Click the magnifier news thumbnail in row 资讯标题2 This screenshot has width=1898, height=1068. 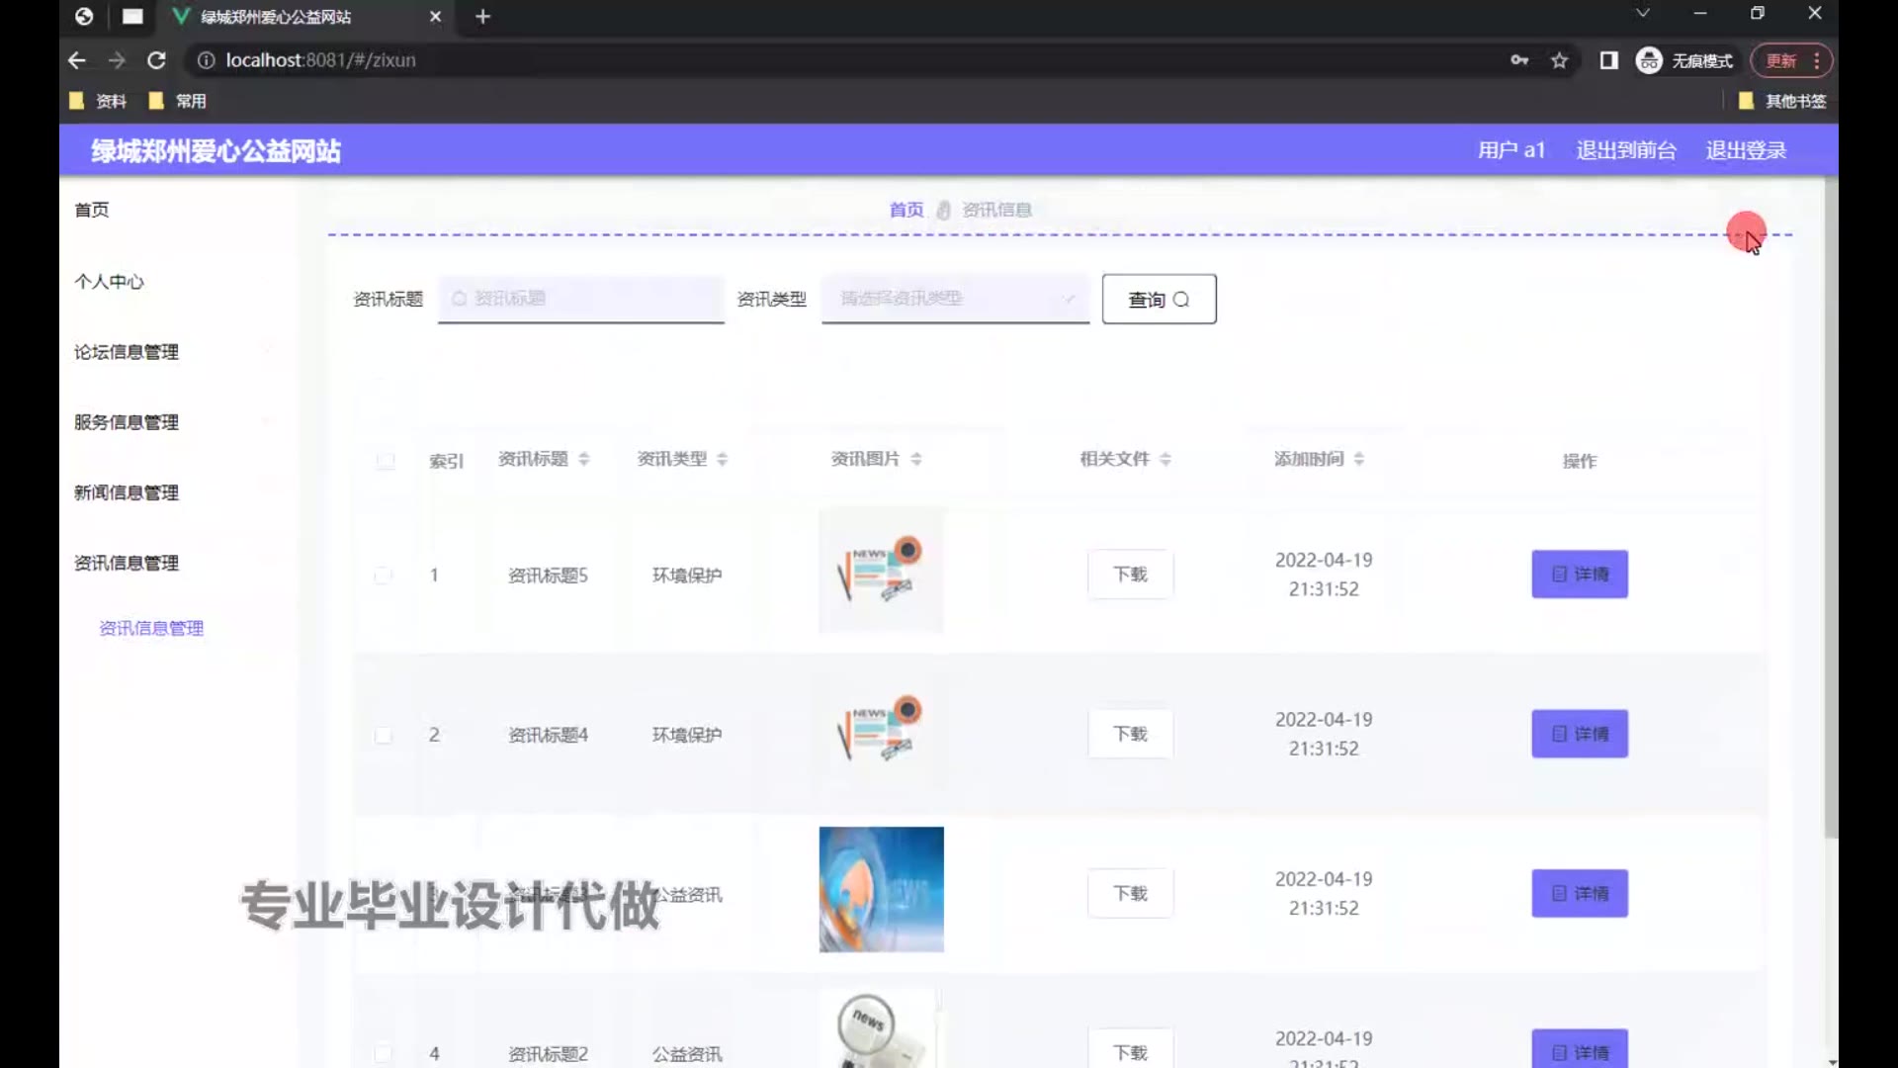click(881, 1028)
